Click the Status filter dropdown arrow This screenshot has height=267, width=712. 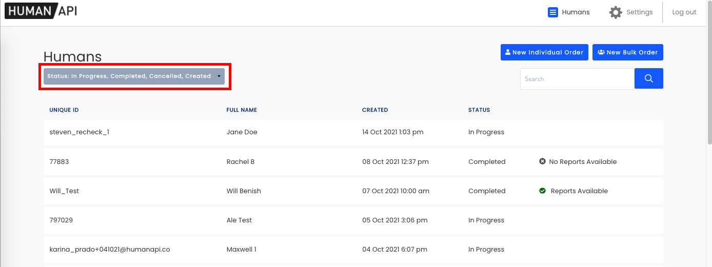[x=219, y=76]
